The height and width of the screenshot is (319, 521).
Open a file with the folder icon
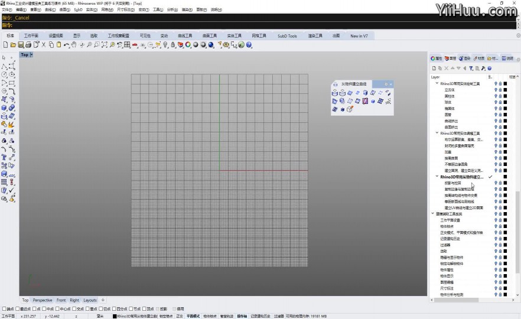[x=13, y=44]
